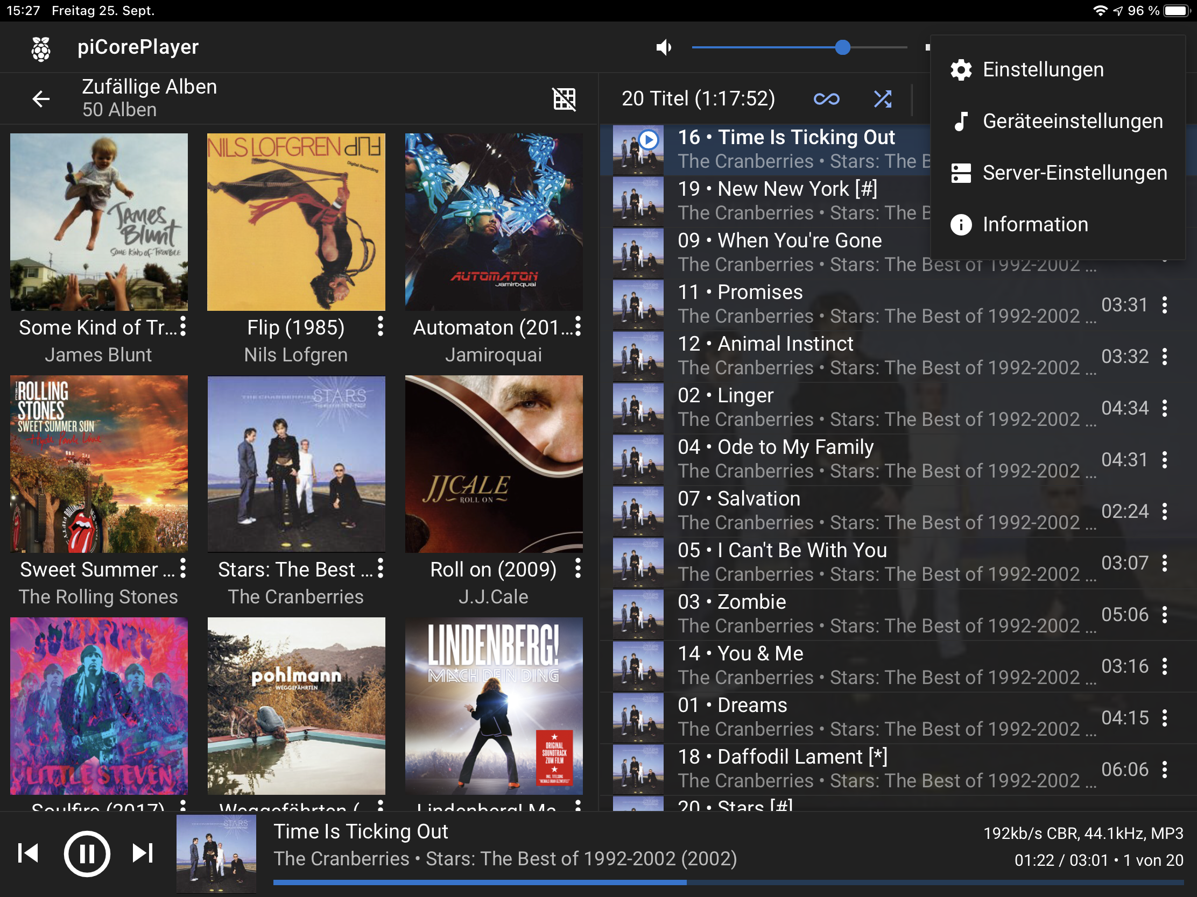Seek on the track progress bar
The width and height of the screenshot is (1197, 897).
(x=728, y=882)
